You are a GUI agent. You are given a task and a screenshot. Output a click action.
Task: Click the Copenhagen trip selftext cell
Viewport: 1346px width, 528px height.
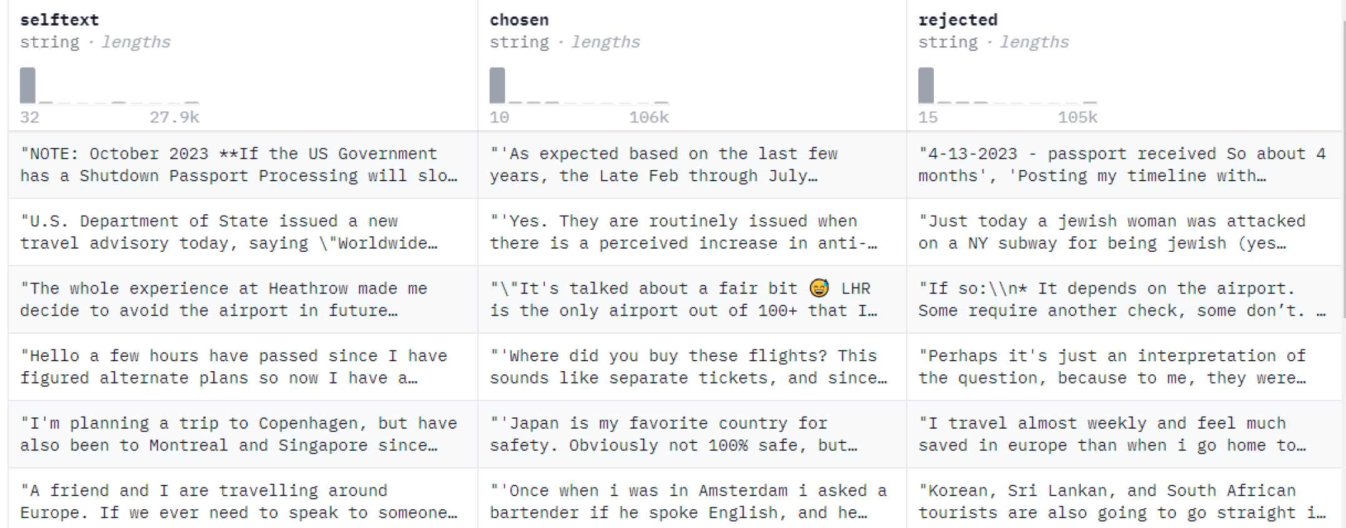(239, 435)
